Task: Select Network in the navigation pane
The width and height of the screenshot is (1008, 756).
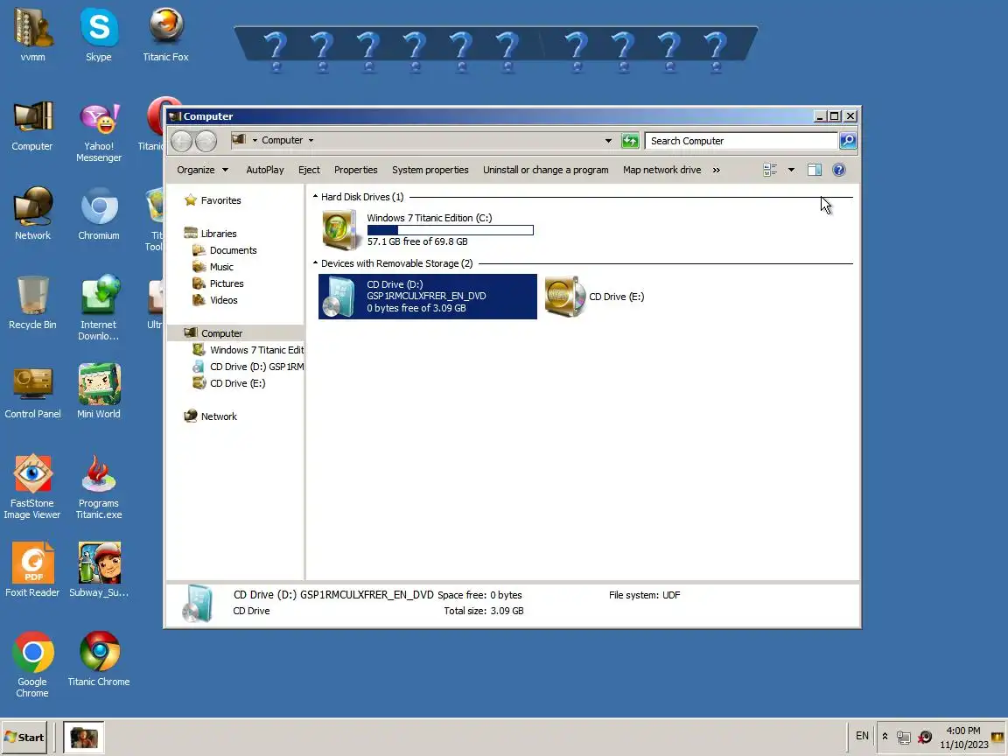Action: 219,416
